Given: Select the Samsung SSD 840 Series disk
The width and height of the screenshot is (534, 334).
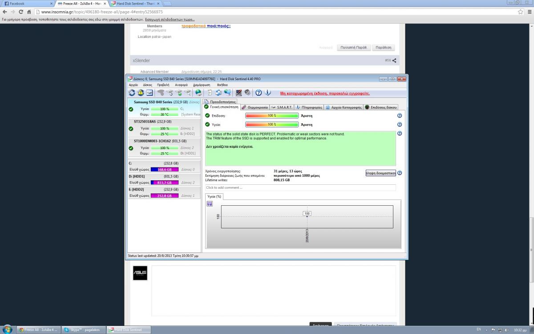Looking at the screenshot, I should 164,108.
